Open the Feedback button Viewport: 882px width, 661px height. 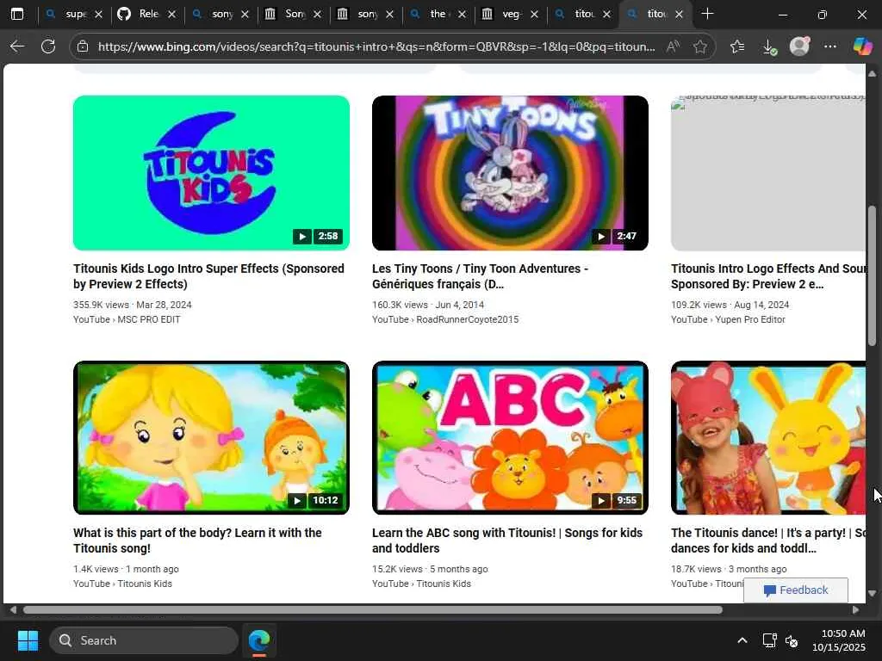[795, 590]
